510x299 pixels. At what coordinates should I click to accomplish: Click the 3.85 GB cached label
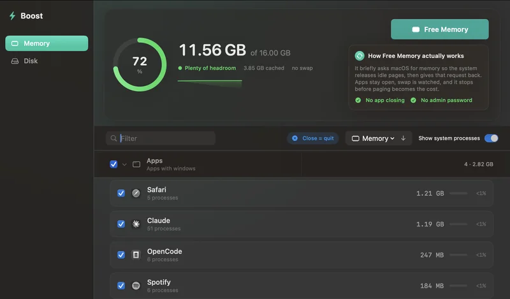click(x=264, y=68)
